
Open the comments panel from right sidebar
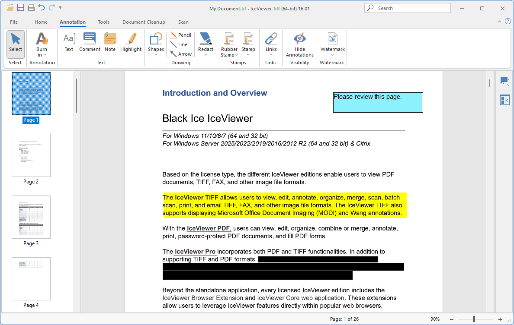[x=504, y=81]
